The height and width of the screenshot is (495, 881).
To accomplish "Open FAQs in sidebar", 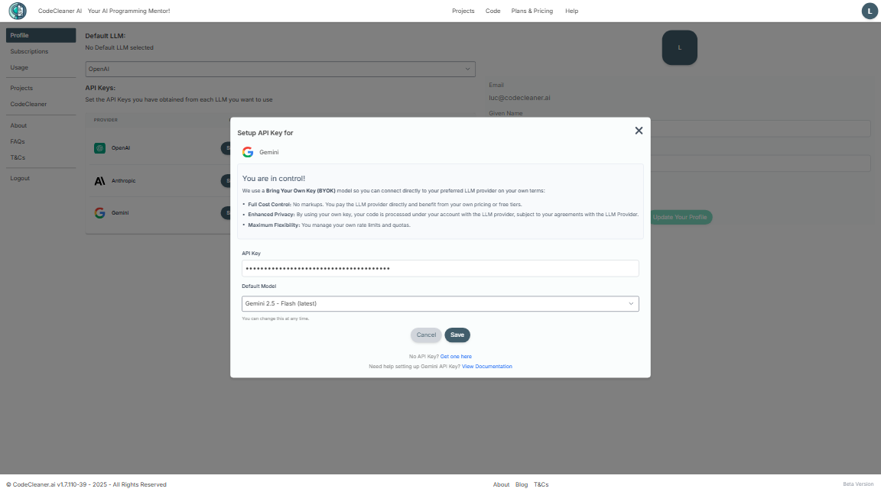I will click(x=18, y=141).
